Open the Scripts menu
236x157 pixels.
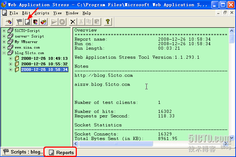pos(42,13)
